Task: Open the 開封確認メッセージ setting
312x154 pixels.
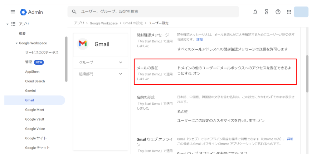Action: pyautogui.click(x=153, y=35)
